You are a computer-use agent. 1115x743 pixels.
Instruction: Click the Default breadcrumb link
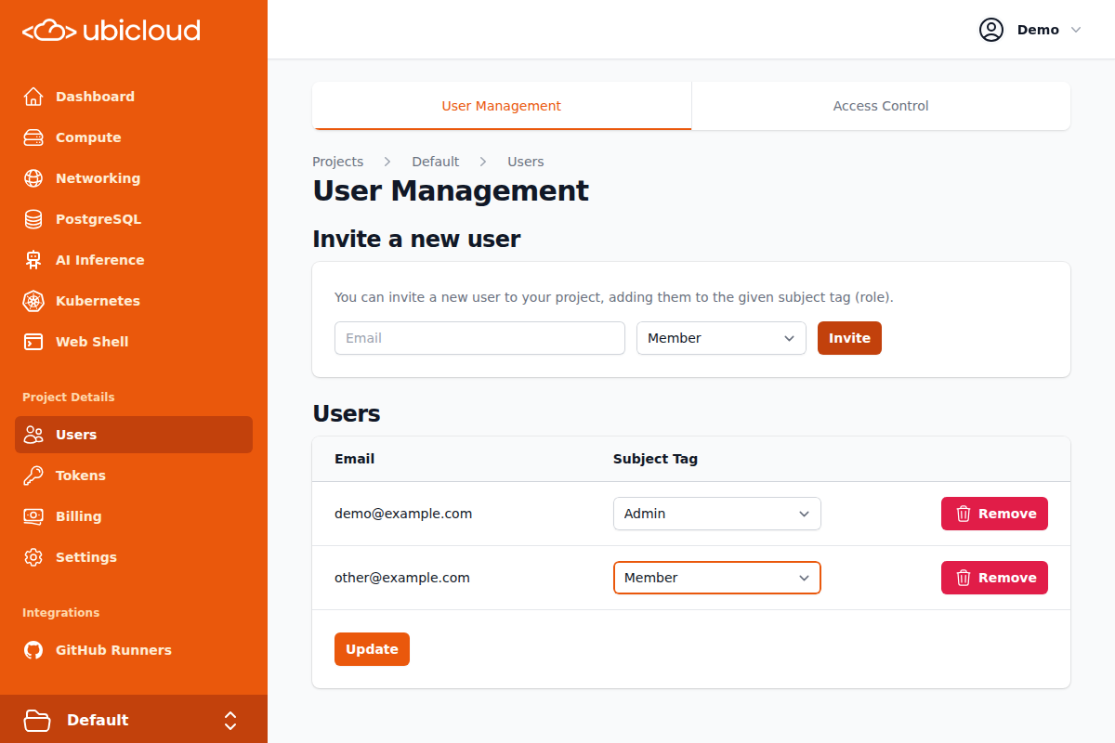pyautogui.click(x=436, y=162)
